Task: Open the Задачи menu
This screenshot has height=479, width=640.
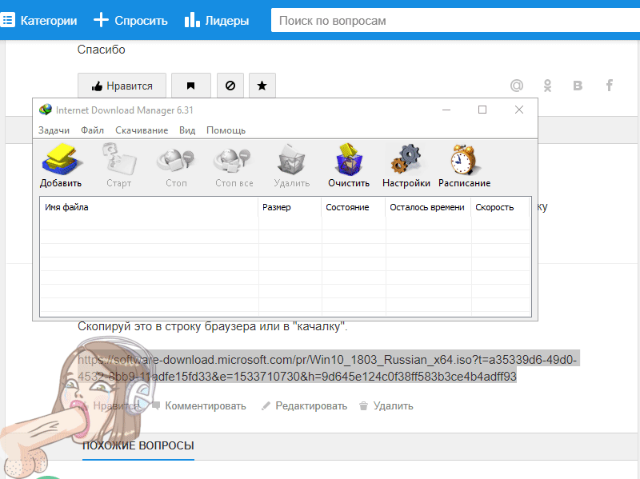Action: coord(54,130)
